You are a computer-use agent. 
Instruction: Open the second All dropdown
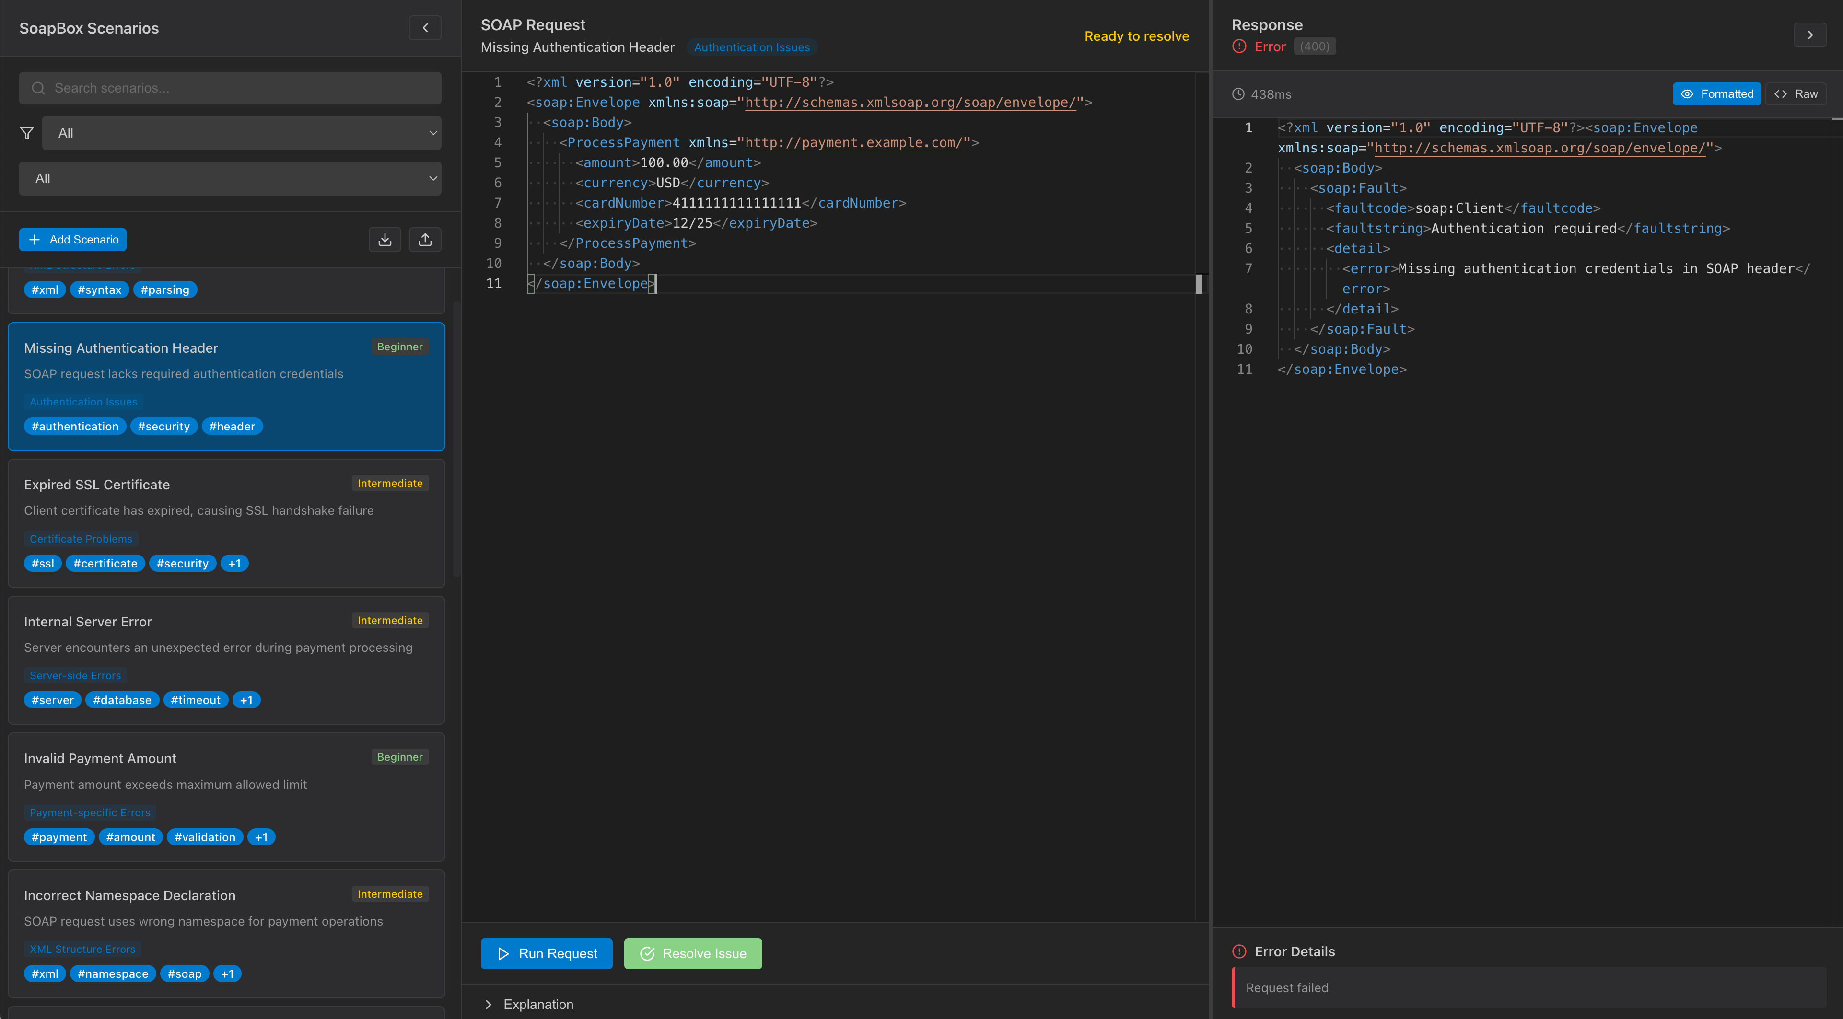coord(230,178)
